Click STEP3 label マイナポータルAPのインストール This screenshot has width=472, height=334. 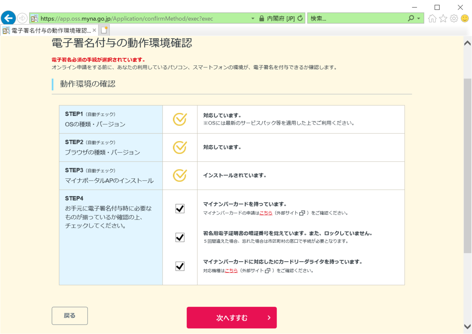(x=109, y=181)
